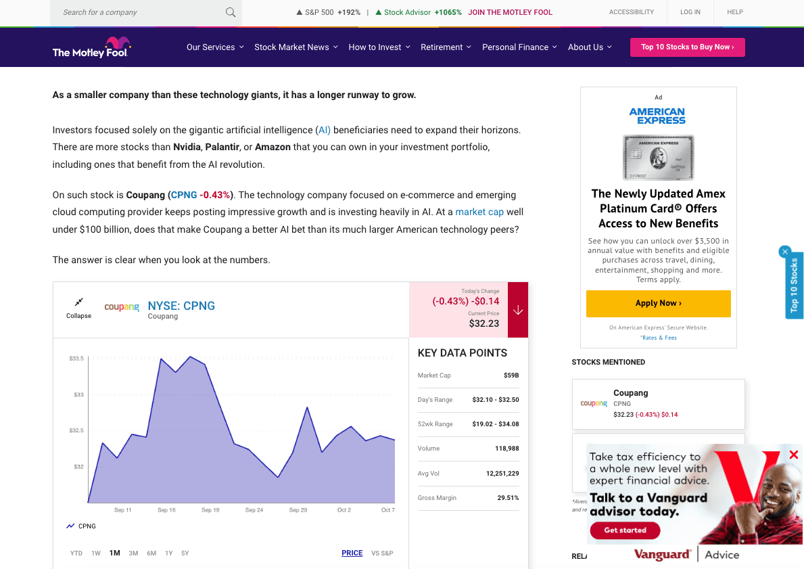Click the search magnifying glass icon
Viewport: 804px width, 569px height.
point(230,12)
